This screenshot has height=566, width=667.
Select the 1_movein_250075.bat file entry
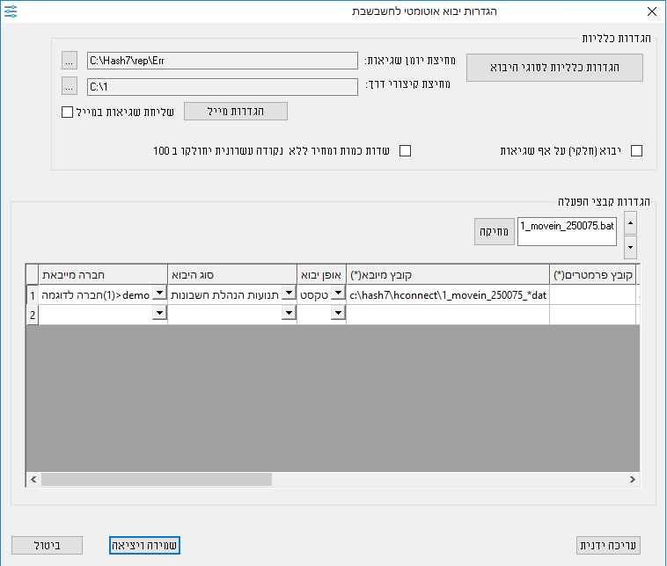tap(567, 226)
